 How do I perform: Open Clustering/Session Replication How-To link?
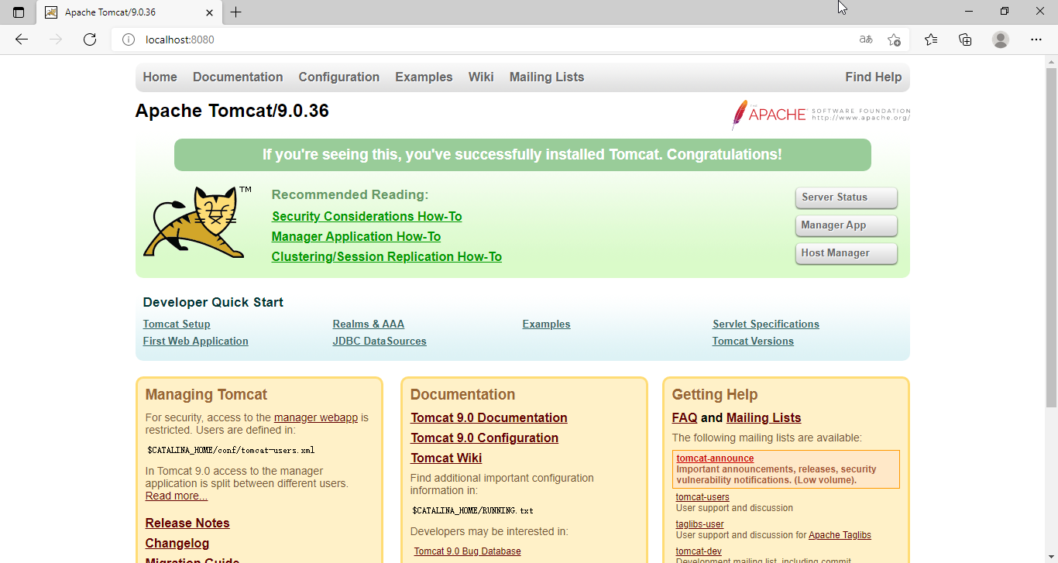coord(386,257)
